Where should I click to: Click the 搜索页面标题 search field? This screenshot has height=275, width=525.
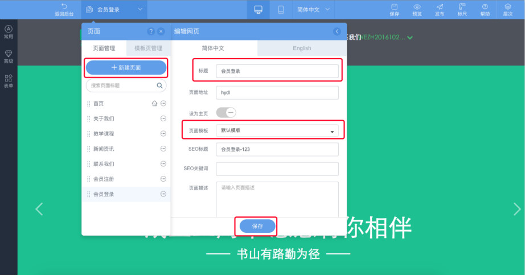[121, 86]
